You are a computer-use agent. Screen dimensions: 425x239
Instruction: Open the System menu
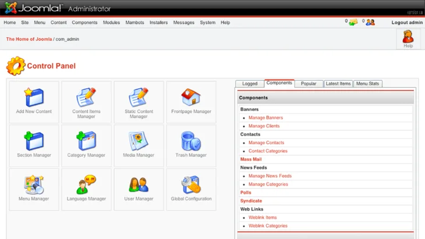[x=208, y=23]
